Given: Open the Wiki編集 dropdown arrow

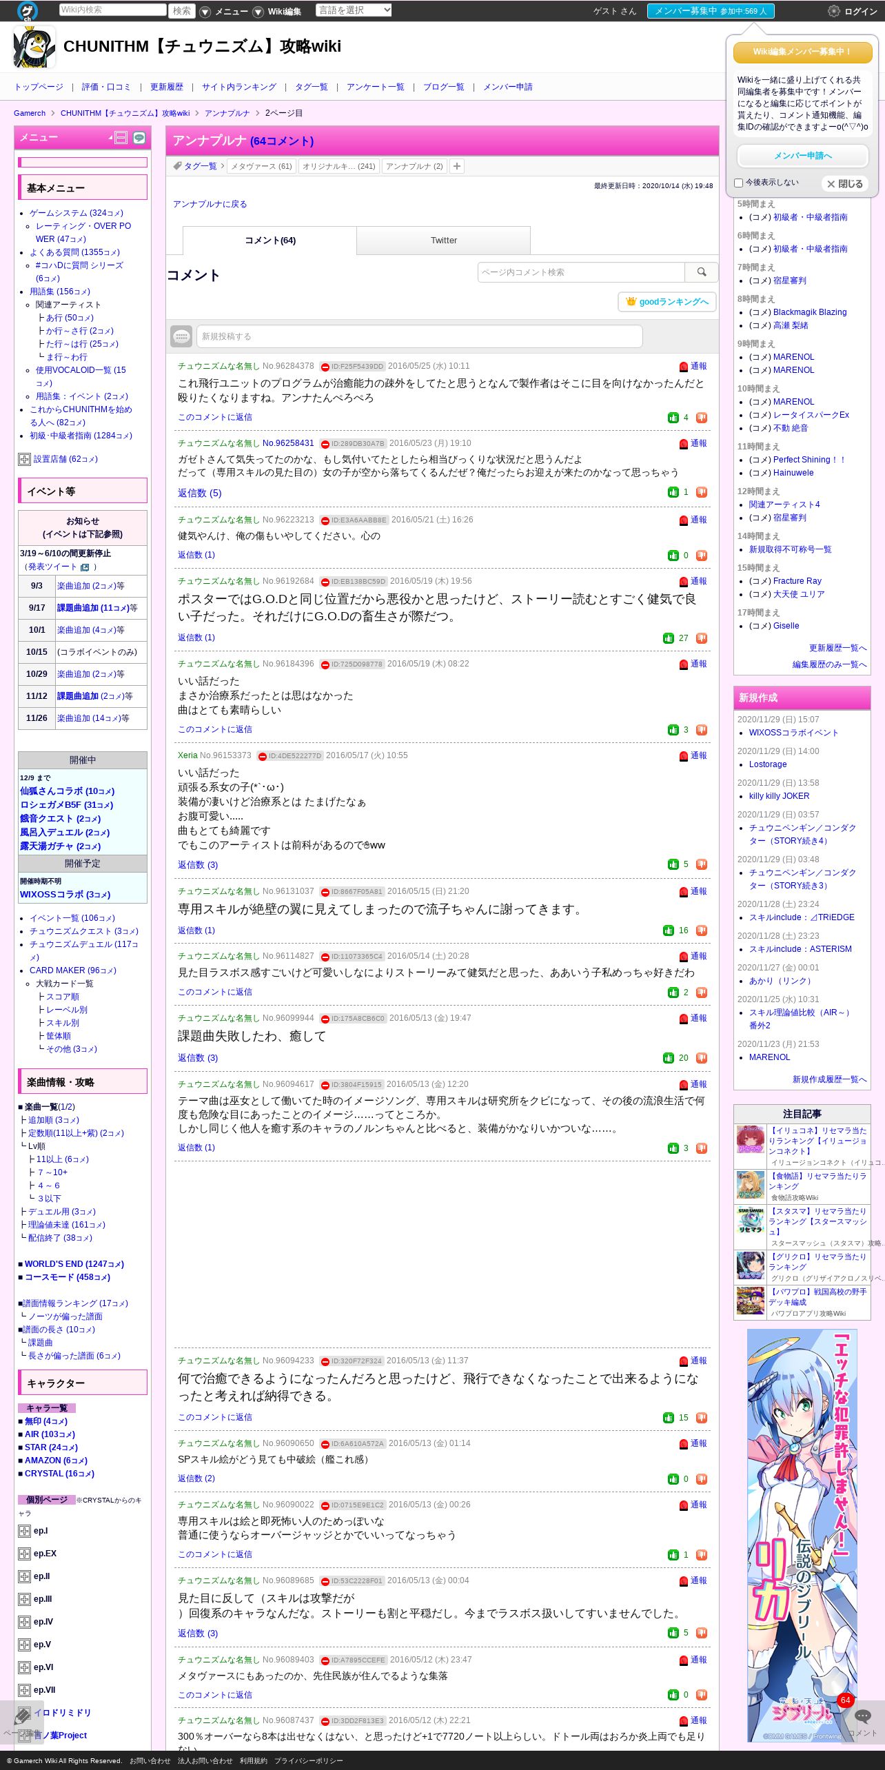Looking at the screenshot, I should pos(258,12).
